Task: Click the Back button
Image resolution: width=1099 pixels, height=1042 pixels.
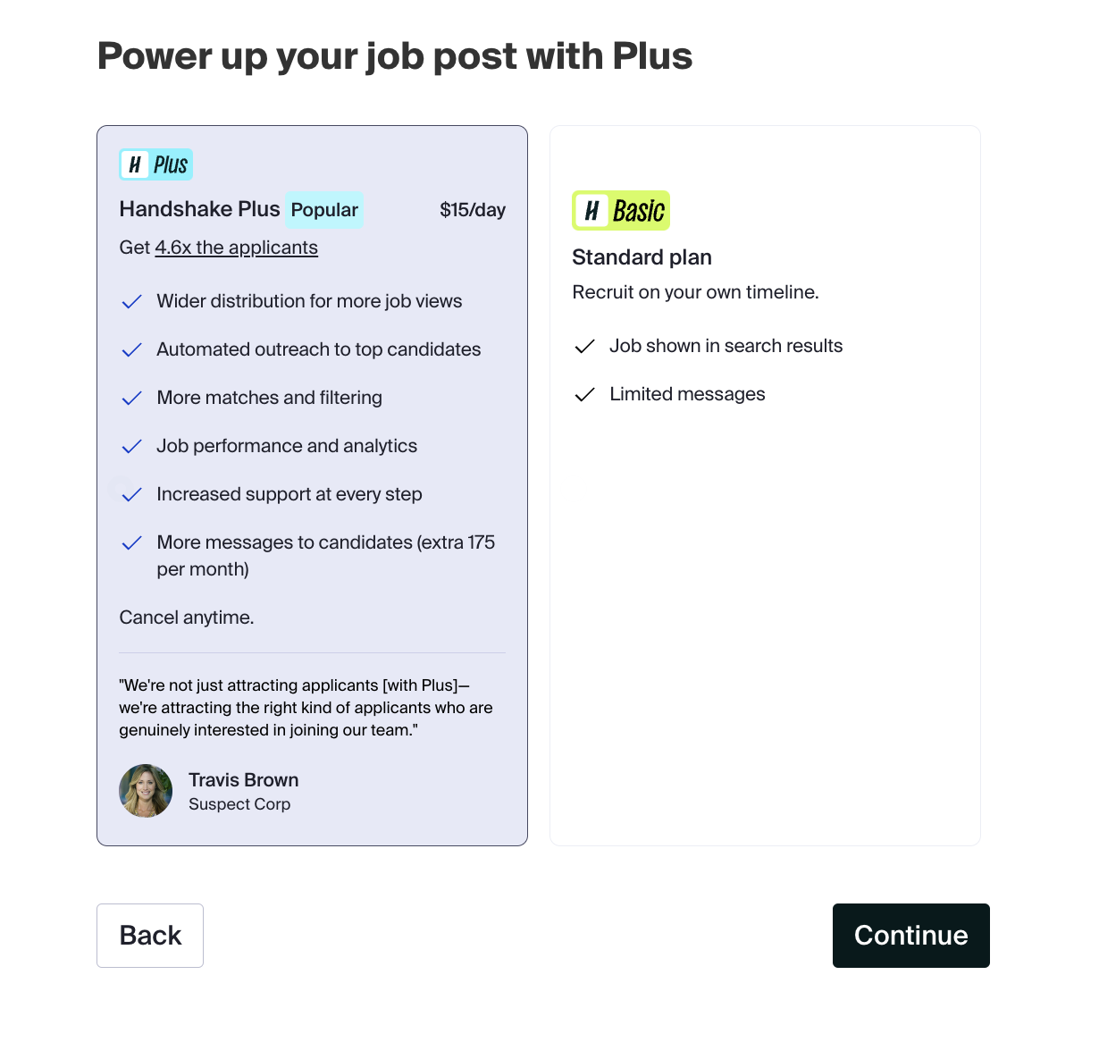Action: [x=149, y=936]
